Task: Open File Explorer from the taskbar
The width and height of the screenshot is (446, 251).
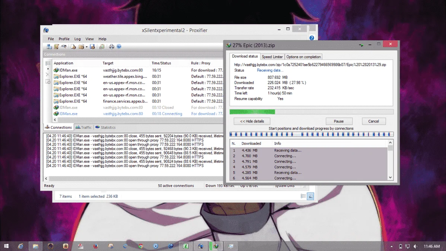Action: click(36, 246)
